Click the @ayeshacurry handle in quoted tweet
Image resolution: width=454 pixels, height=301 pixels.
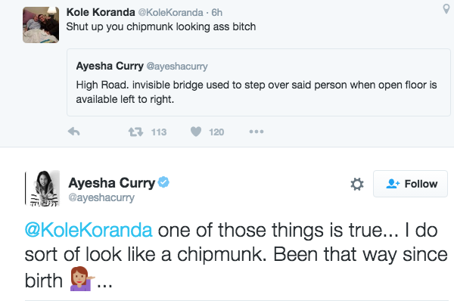tap(177, 67)
